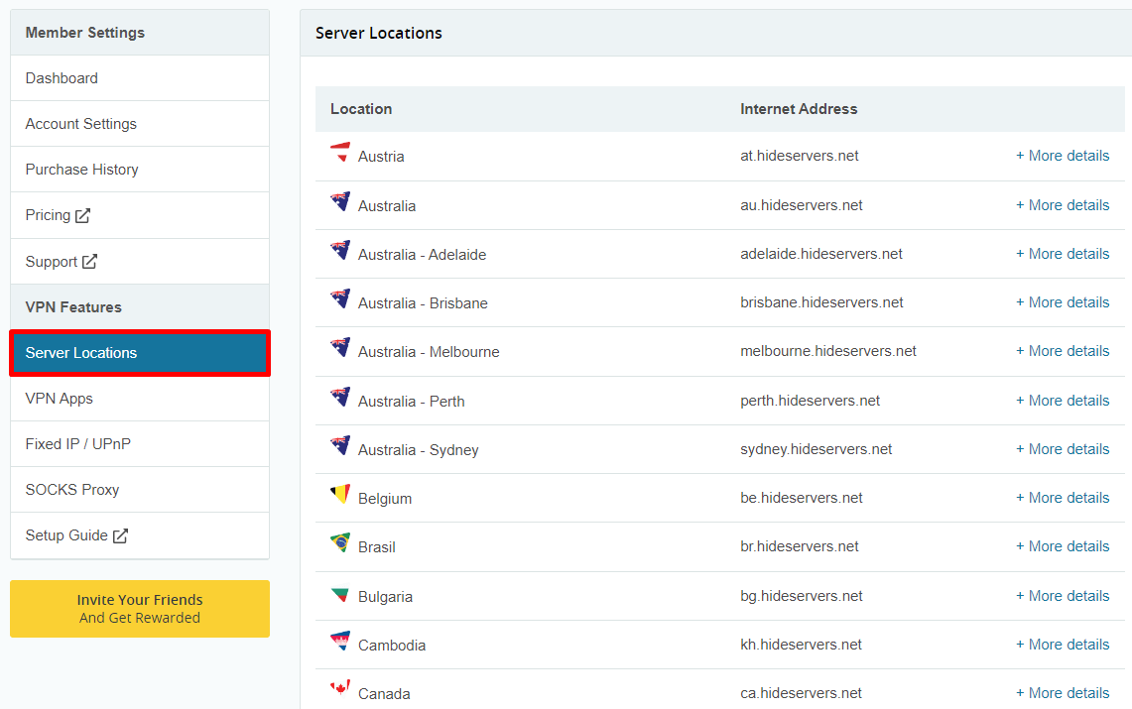The image size is (1132, 709).
Task: Click the Canada flag icon
Action: click(x=340, y=687)
